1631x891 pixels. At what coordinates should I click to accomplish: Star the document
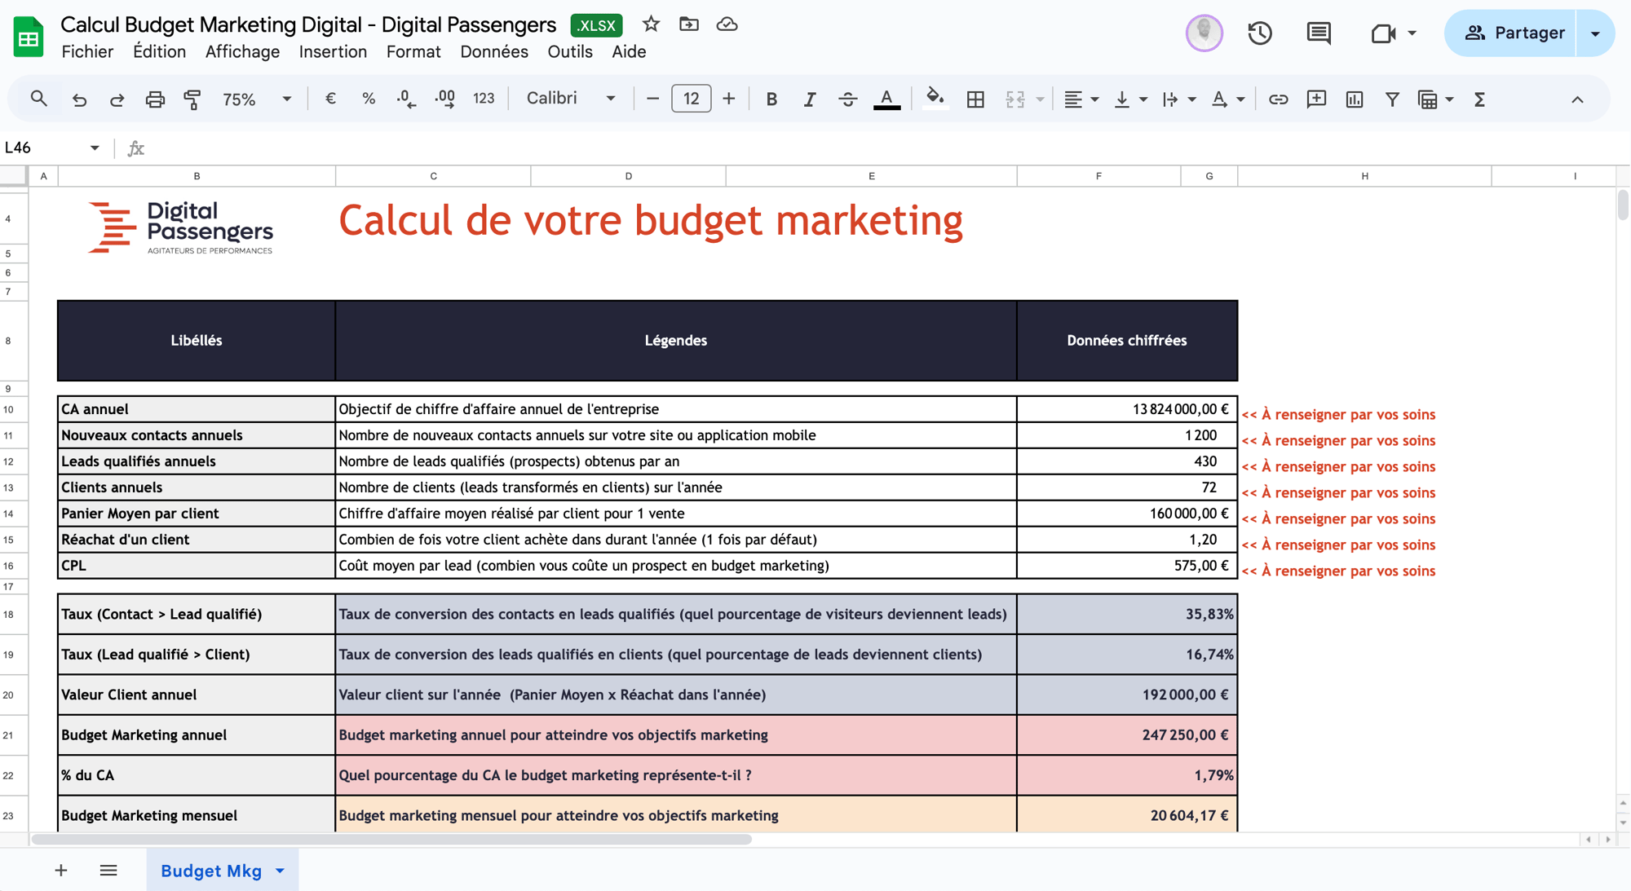(x=651, y=24)
